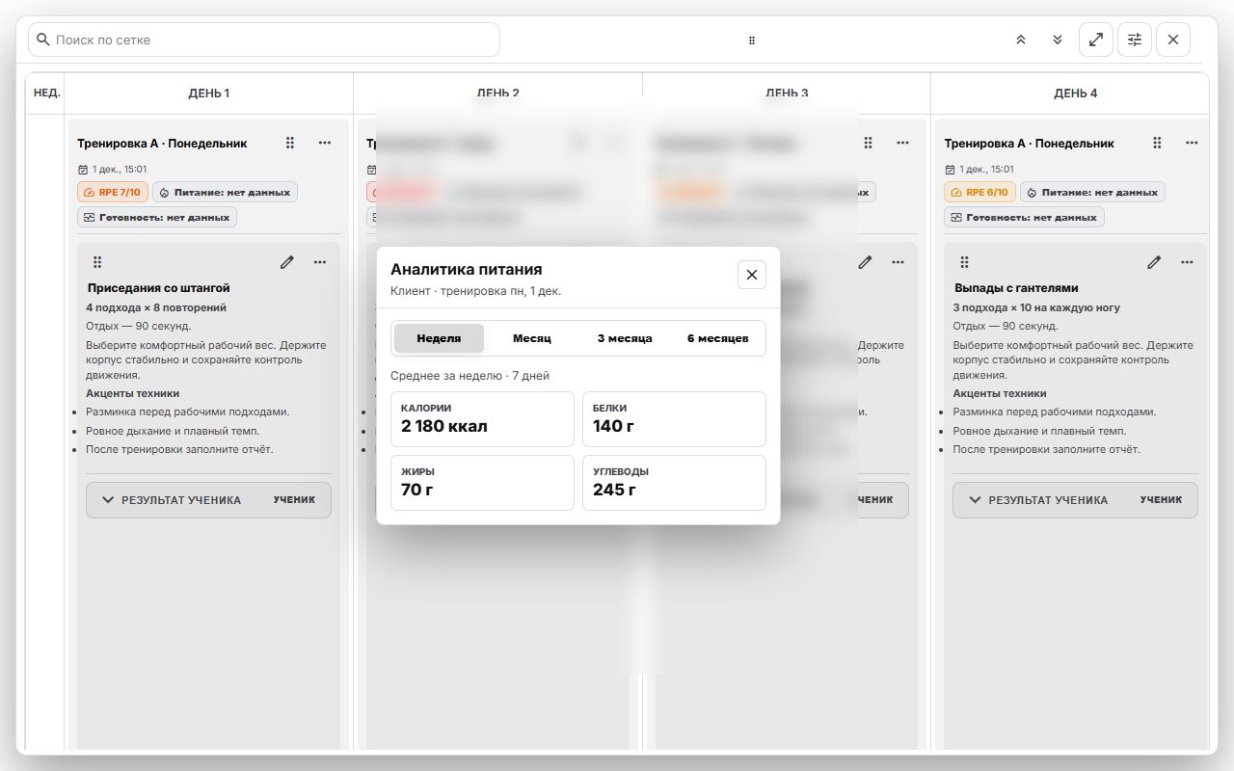The image size is (1234, 771).
Task: Click the expand-all double chevron down icon
Action: [x=1058, y=40]
